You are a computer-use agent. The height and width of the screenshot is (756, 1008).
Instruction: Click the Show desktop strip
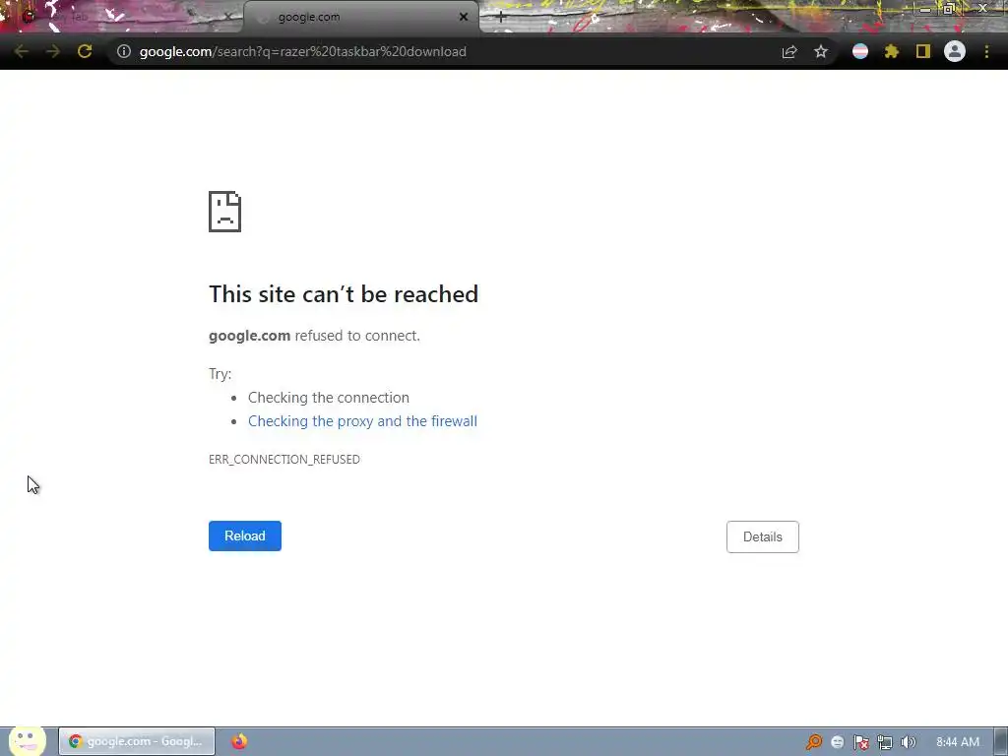pos(1001,742)
